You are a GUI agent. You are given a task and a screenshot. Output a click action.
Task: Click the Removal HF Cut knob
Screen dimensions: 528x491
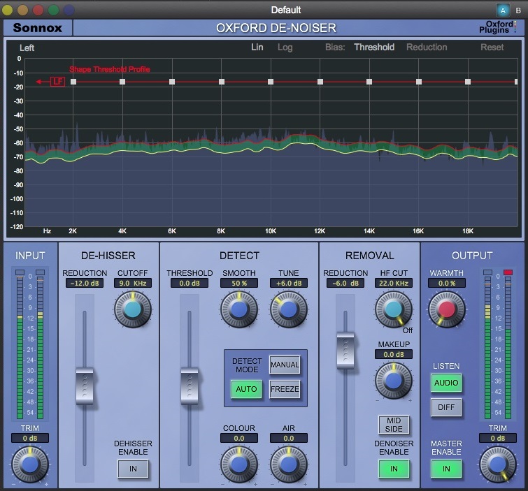pos(393,309)
